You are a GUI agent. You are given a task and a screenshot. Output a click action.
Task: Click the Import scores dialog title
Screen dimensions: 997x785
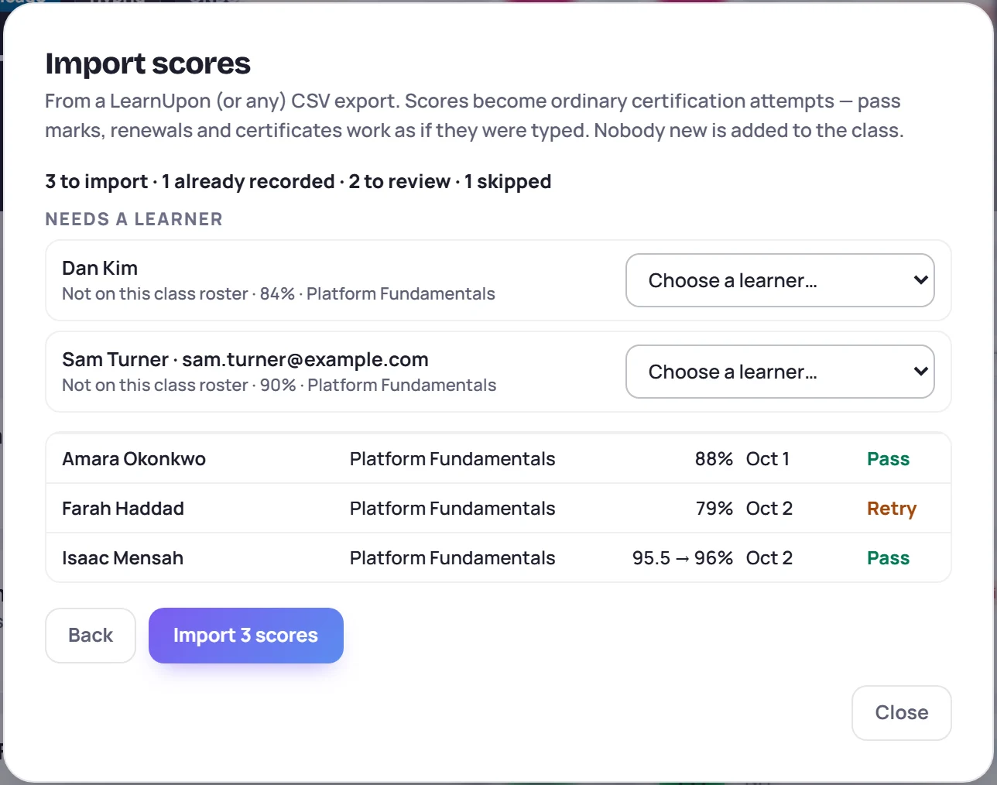pyautogui.click(x=148, y=63)
